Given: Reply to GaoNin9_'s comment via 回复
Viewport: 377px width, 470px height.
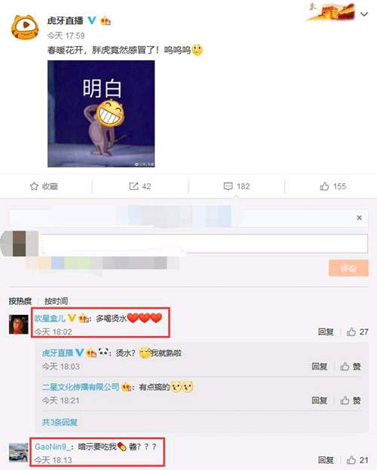Looking at the screenshot, I should [326, 459].
